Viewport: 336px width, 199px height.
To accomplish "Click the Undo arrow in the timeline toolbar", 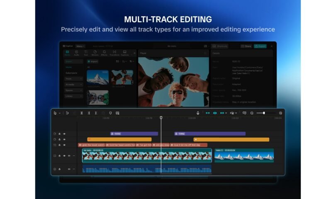I will 67,113.
